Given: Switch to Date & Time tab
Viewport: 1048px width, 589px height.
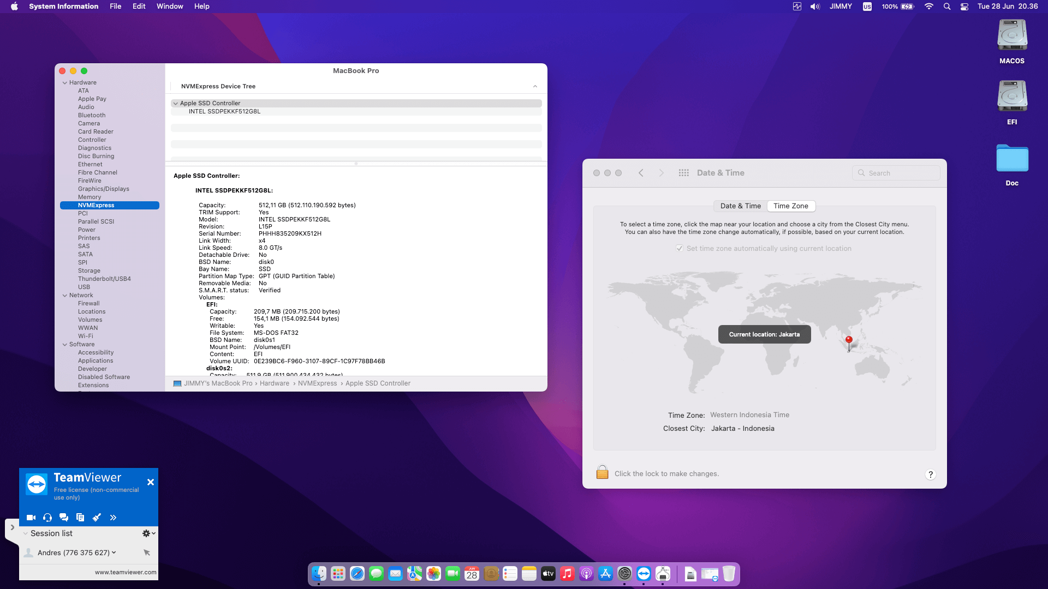Looking at the screenshot, I should tap(740, 206).
